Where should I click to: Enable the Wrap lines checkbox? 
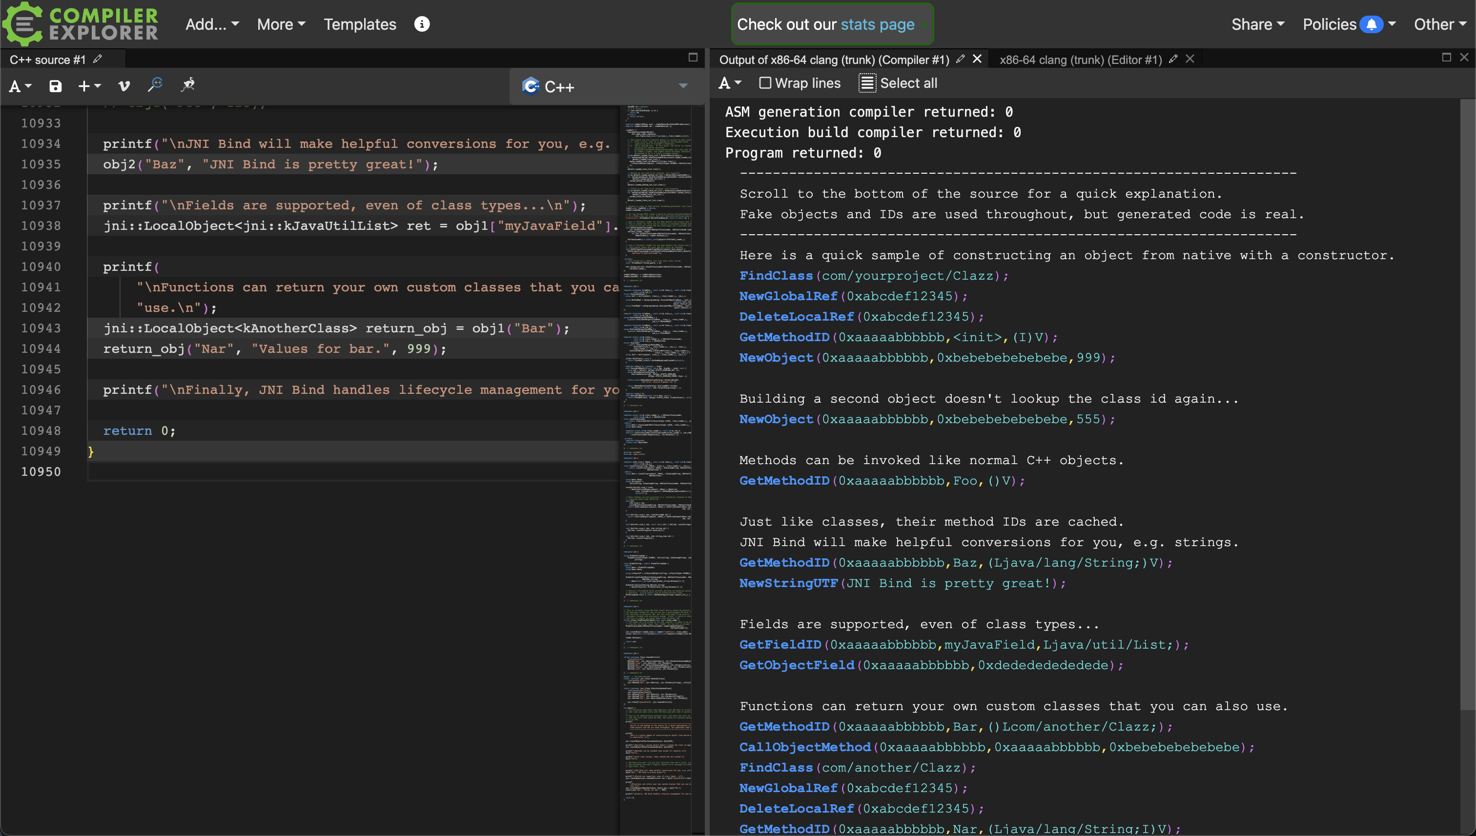[765, 83]
